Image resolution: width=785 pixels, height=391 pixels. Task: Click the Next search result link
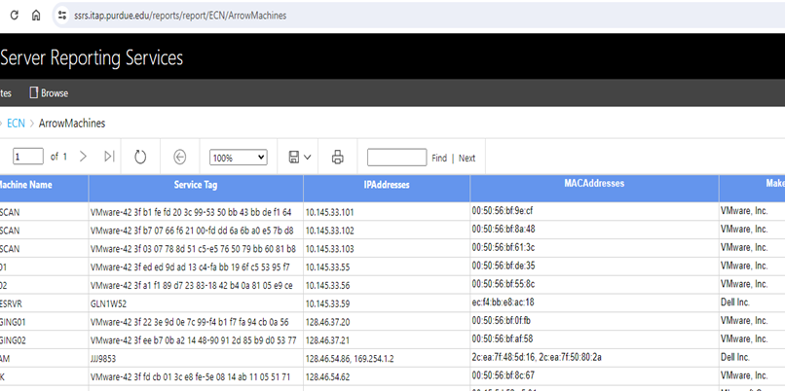(467, 158)
